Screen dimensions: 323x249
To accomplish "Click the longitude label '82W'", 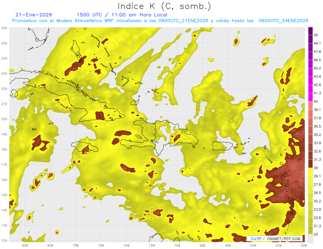I will pyautogui.click(x=25, y=245).
